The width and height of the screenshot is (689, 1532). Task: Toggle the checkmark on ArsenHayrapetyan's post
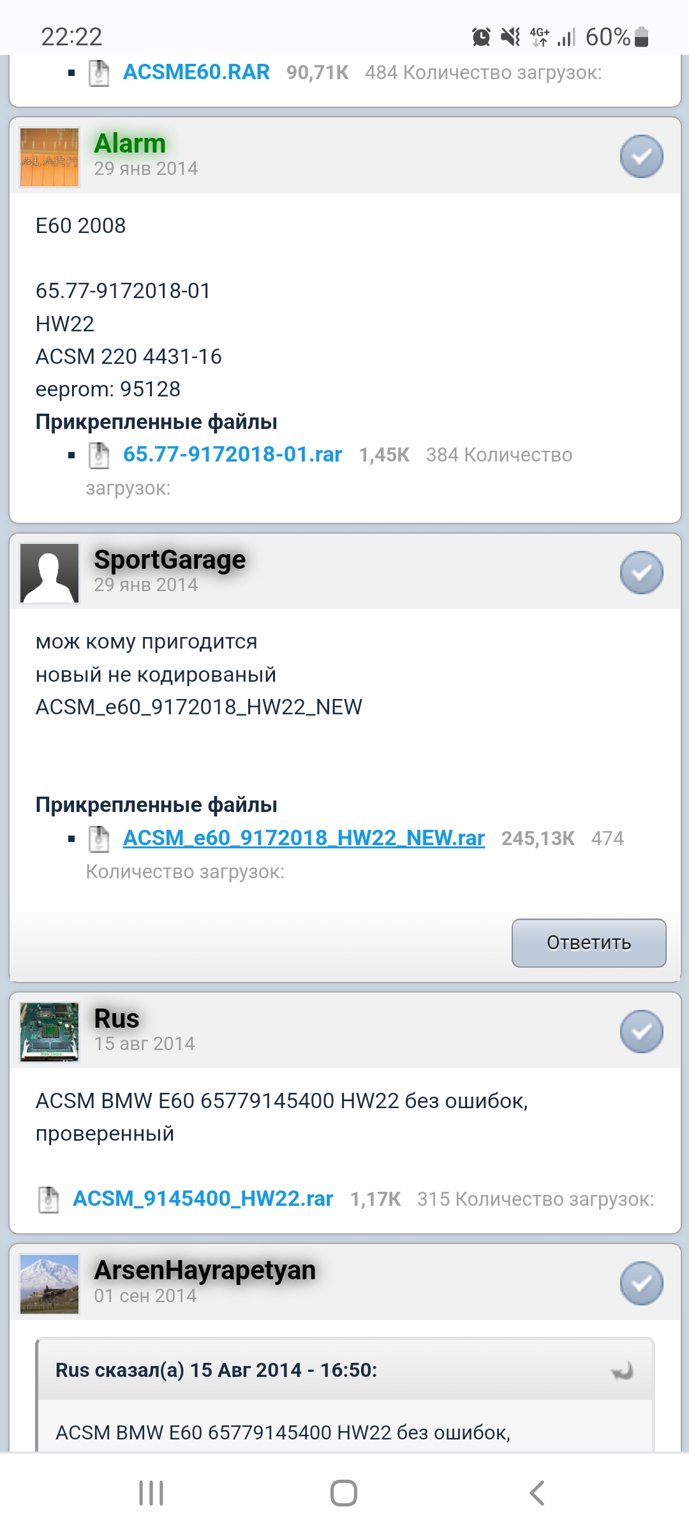click(642, 1283)
